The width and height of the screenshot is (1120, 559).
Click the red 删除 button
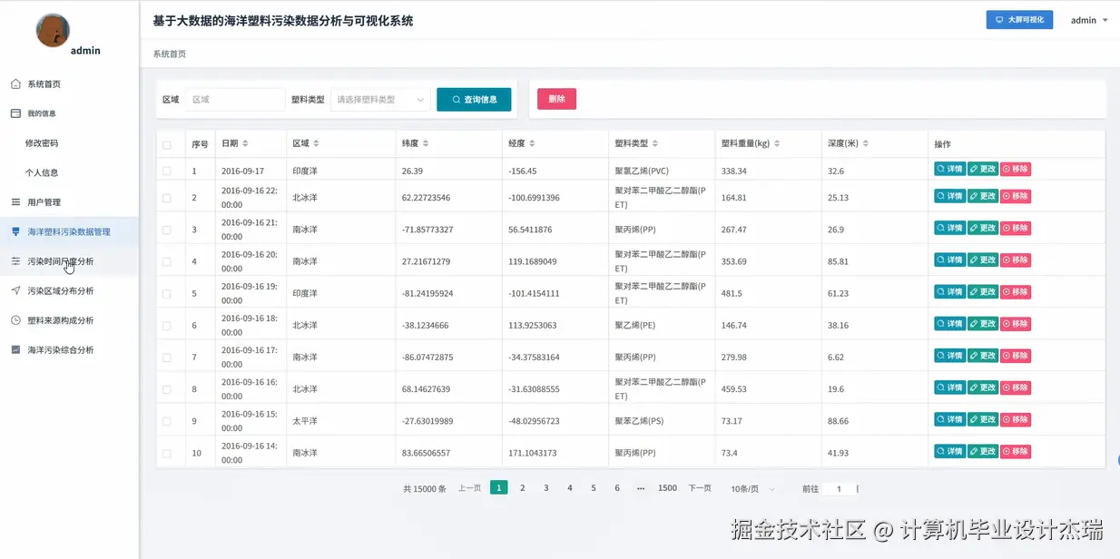click(556, 100)
